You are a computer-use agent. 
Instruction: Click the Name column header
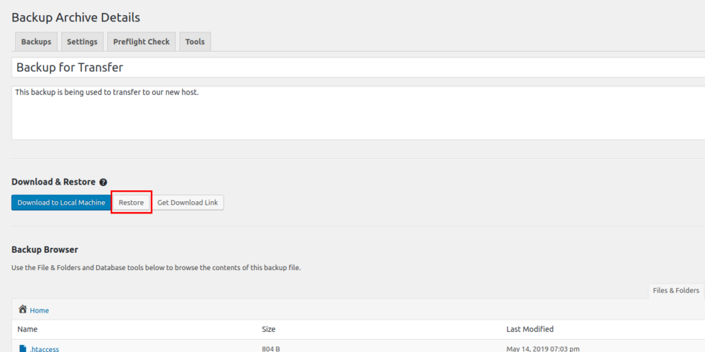tap(28, 329)
